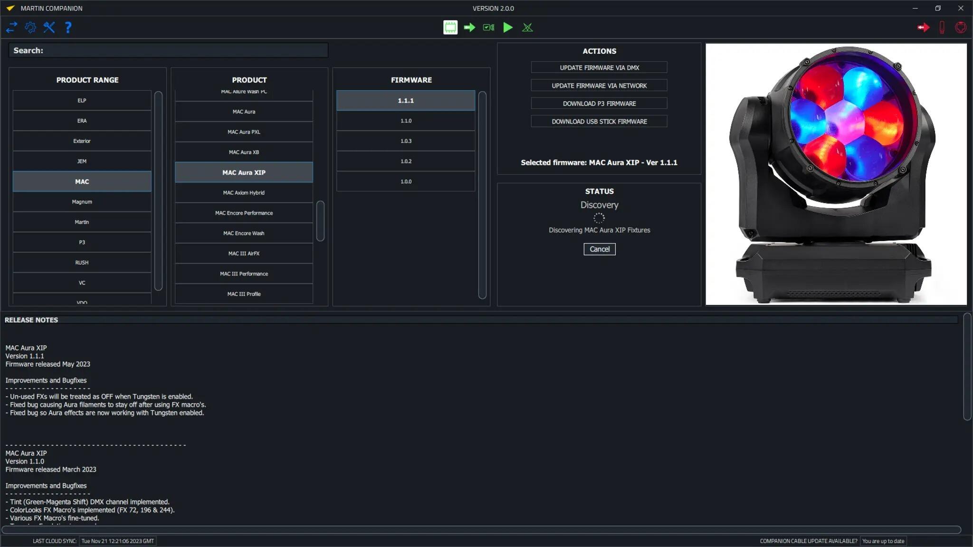973x547 pixels.
Task: Click Download P3 Firmware button
Action: coord(599,104)
